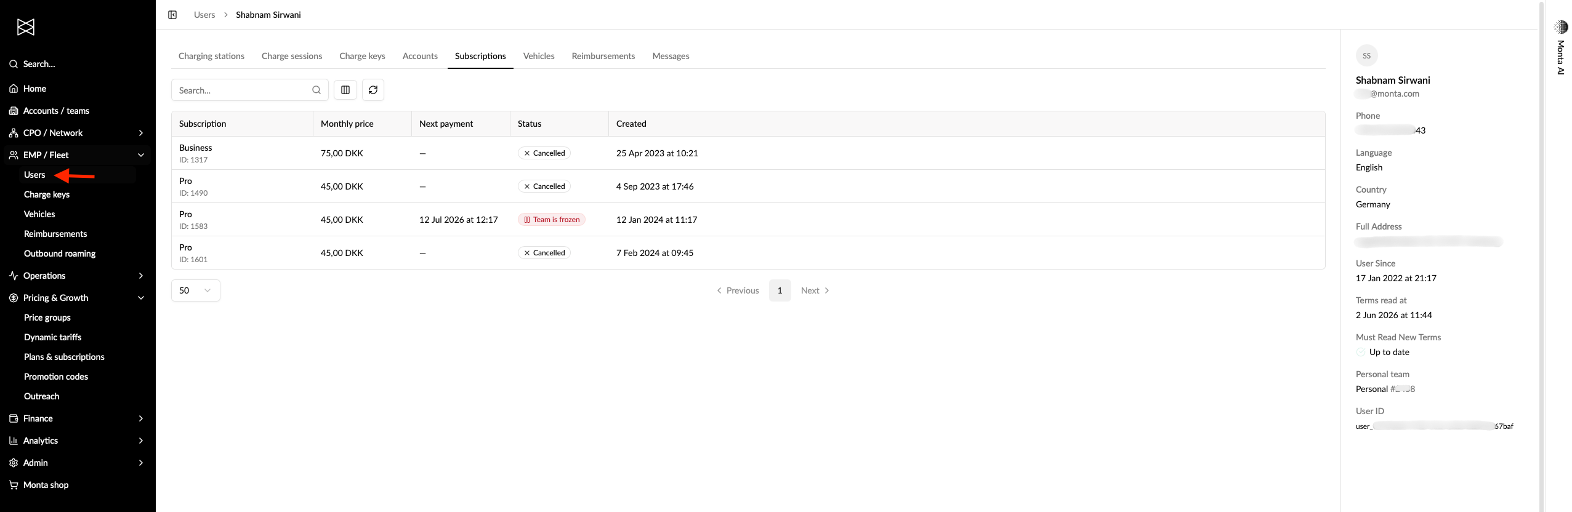Click the Monta logo icon
This screenshot has height=512, width=1572.
(x=26, y=27)
